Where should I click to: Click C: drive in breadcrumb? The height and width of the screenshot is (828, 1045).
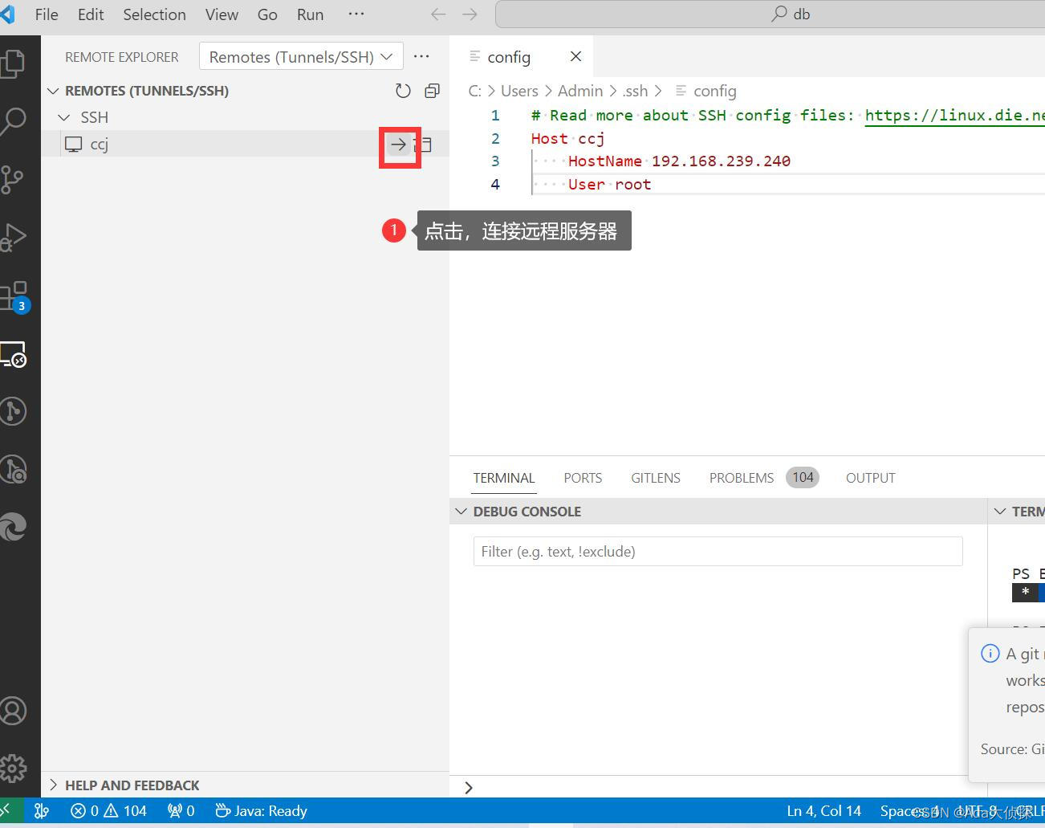(474, 91)
